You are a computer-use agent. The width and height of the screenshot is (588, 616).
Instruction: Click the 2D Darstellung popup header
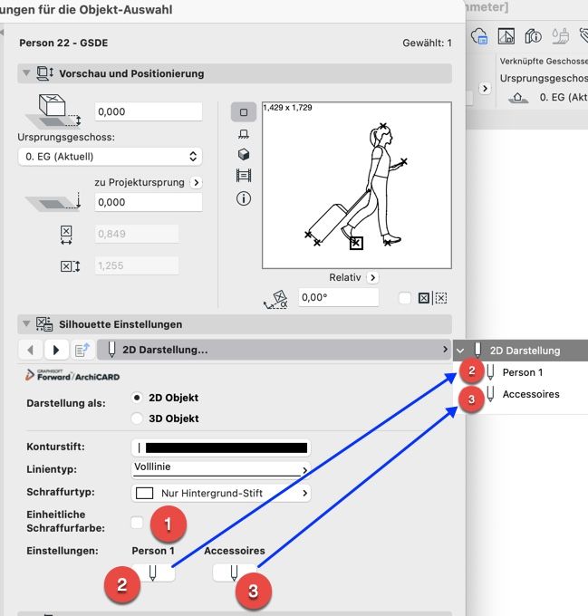(520, 351)
